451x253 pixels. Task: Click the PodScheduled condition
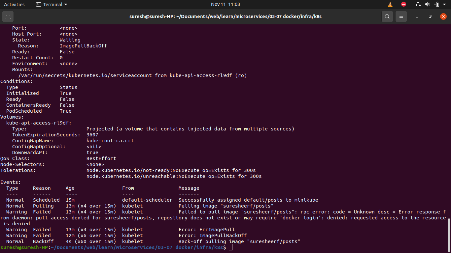tap(24, 111)
